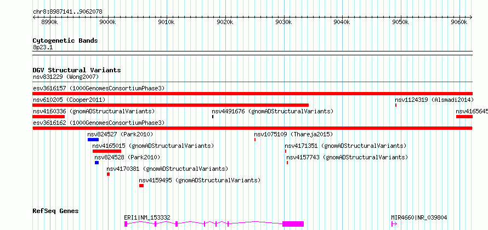Click the nsv4165015 red variant bar
The image size is (488, 230).
click(107, 151)
